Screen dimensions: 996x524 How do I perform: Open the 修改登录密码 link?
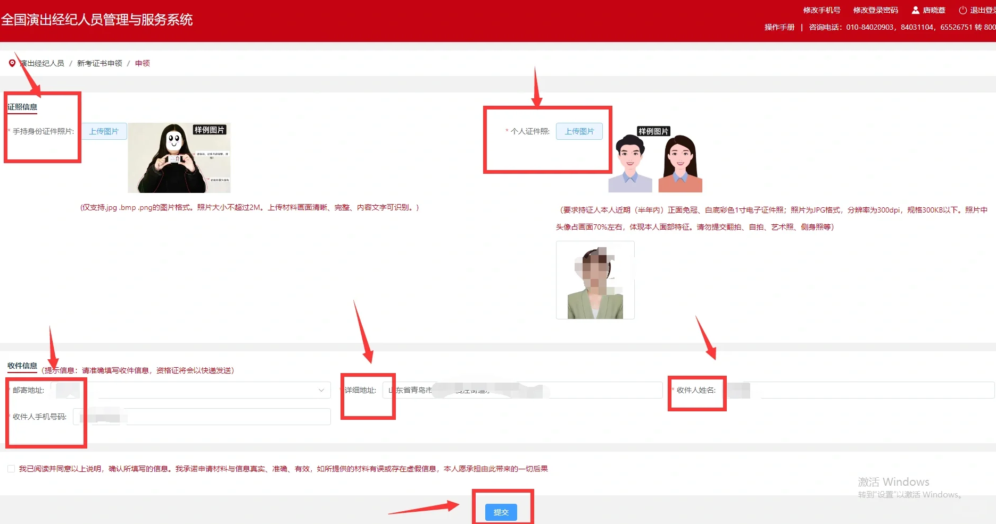tap(875, 10)
